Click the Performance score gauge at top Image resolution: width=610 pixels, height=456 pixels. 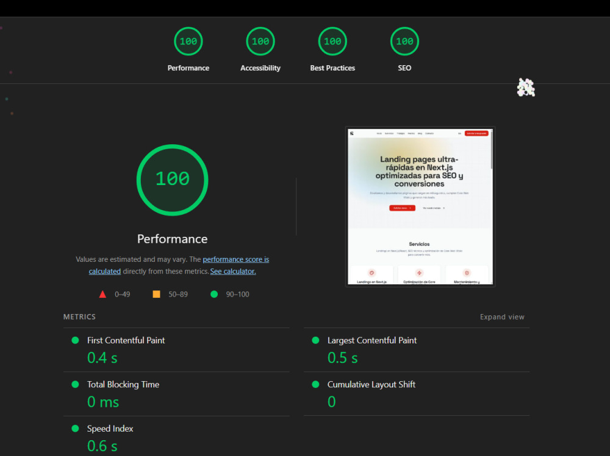click(188, 41)
